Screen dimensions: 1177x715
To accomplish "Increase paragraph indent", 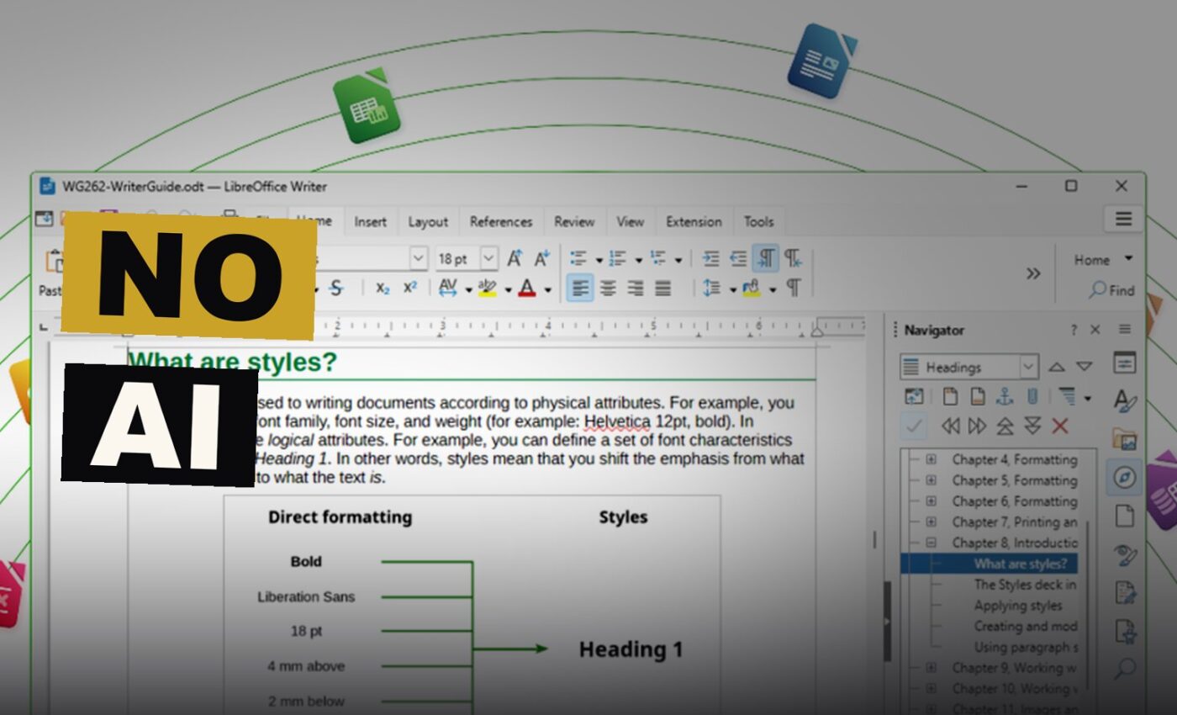I will pos(710,258).
